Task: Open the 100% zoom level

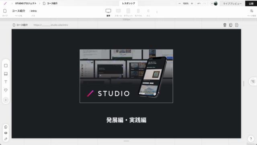Action: 186,4
